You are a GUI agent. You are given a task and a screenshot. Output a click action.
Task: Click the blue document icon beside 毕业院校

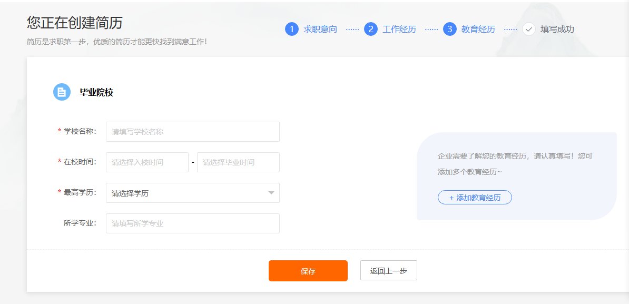coord(62,91)
